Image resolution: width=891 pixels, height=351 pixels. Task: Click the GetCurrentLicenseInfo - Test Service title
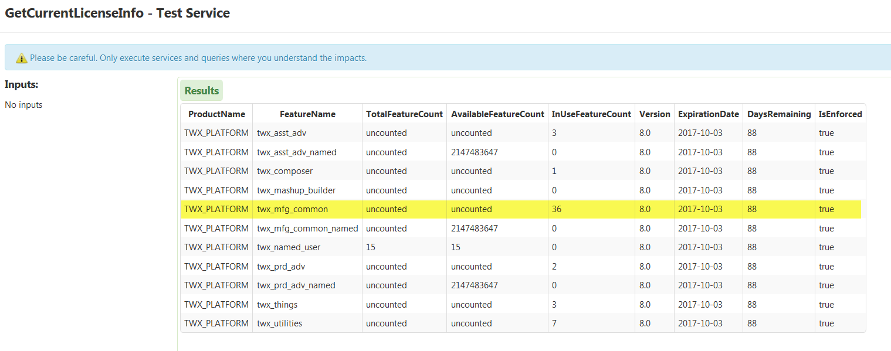pos(117,12)
